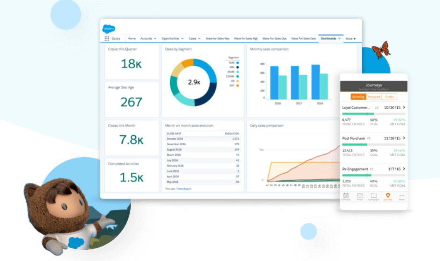This screenshot has height=261, width=440.
Task: Switch to Wave For Sales Ops tab
Action: pyautogui.click(x=275, y=38)
